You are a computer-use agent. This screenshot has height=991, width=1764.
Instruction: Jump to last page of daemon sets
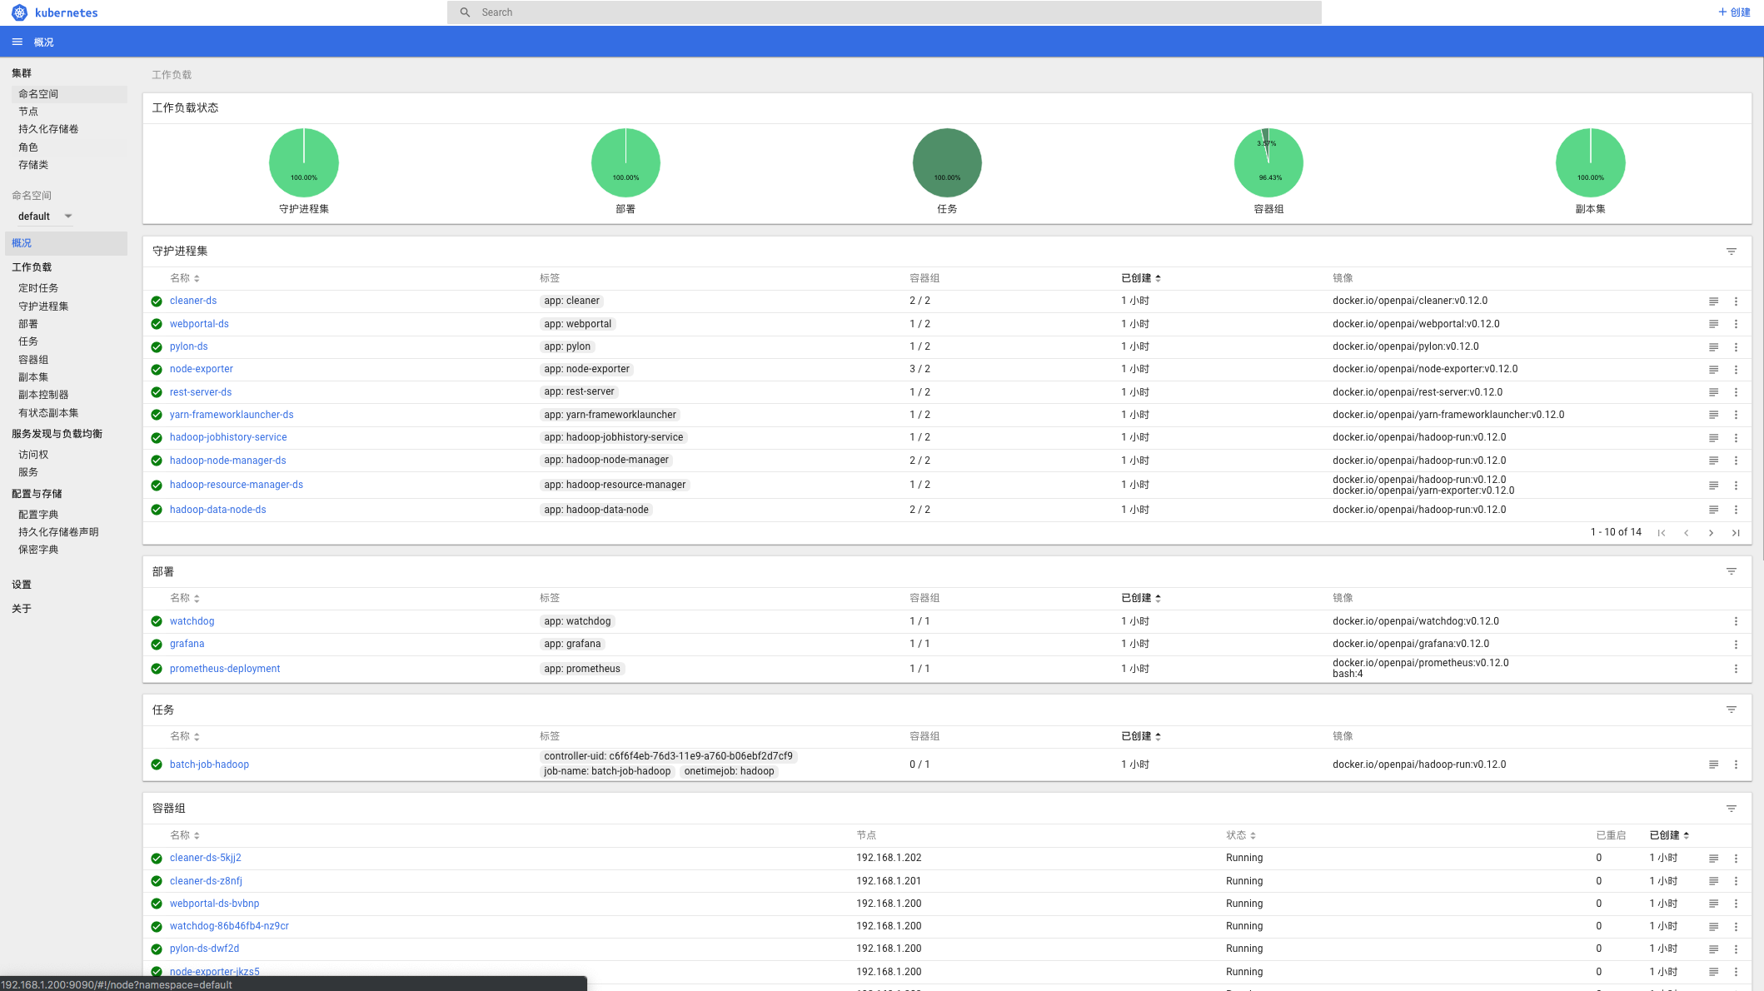1736,533
